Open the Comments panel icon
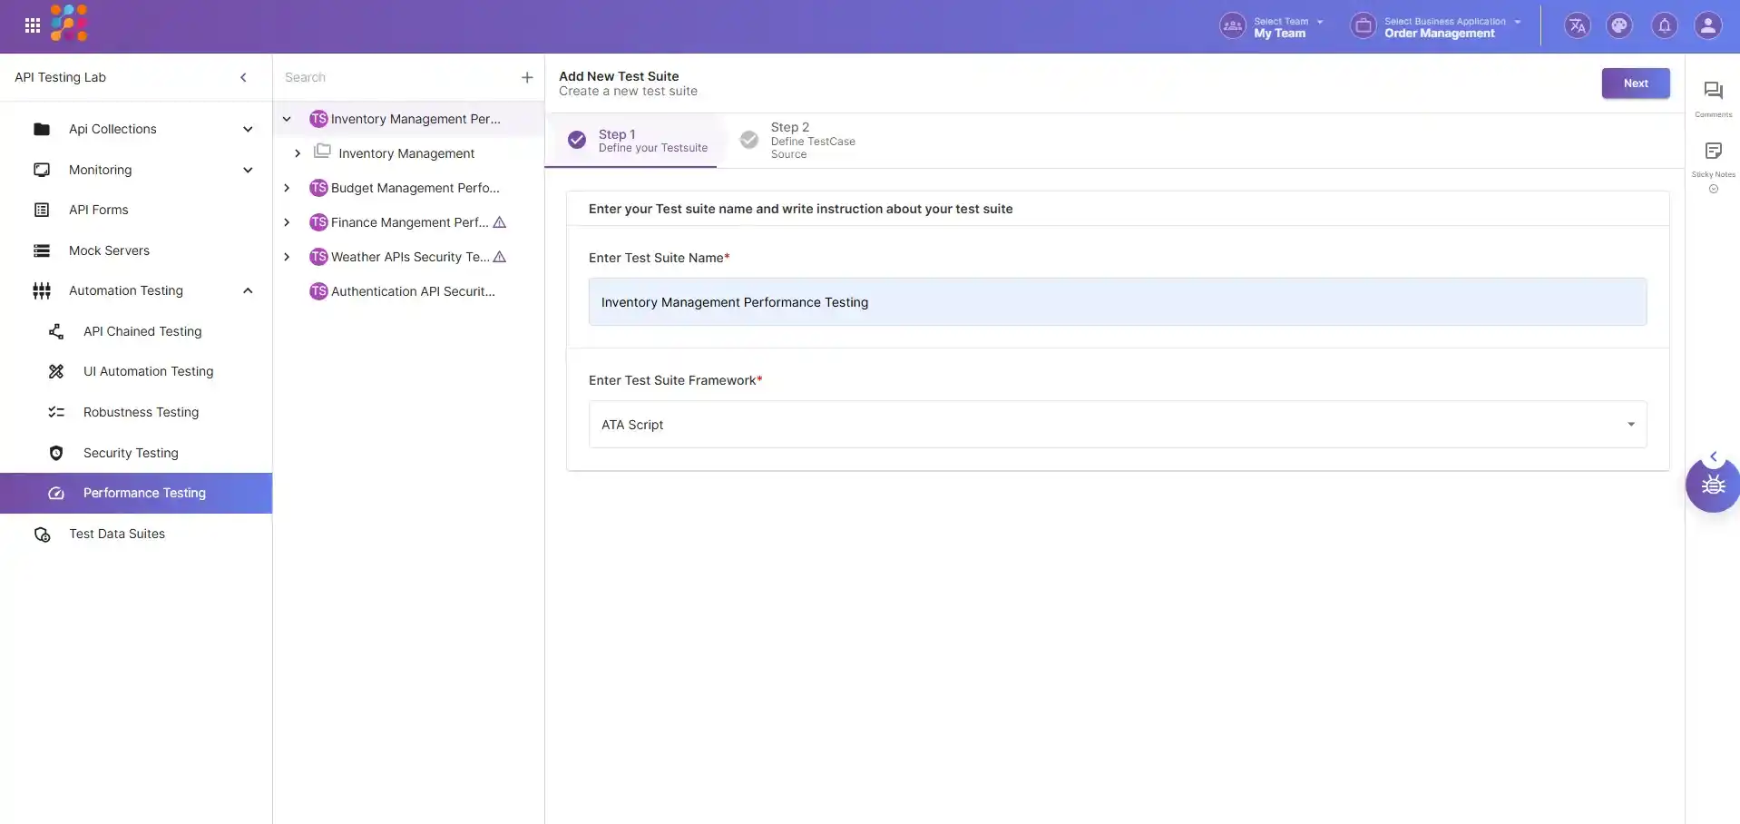1740x824 pixels. 1713,91
